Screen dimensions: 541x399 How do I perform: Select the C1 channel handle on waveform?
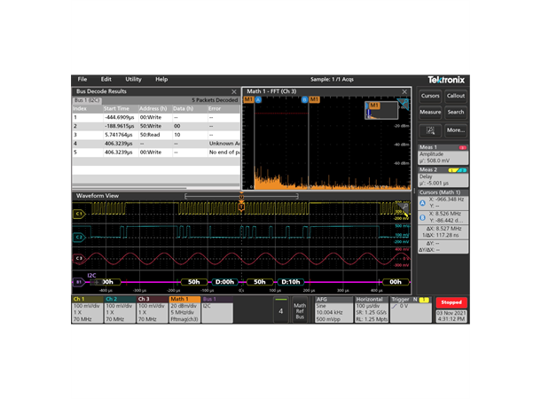pos(79,214)
